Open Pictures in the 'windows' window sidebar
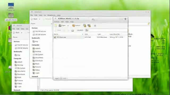 click(37, 67)
